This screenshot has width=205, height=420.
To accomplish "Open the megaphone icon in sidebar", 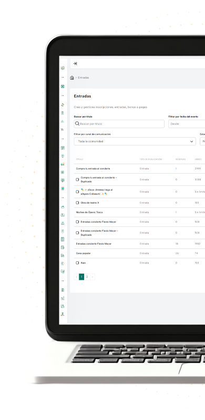I will click(63, 105).
